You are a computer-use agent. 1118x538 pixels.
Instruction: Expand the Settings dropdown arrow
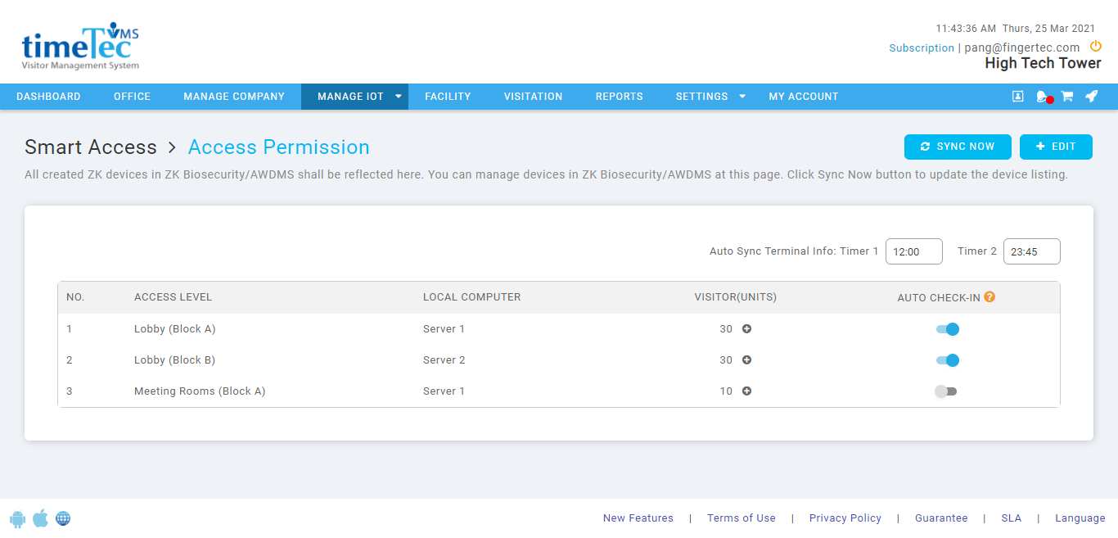742,97
